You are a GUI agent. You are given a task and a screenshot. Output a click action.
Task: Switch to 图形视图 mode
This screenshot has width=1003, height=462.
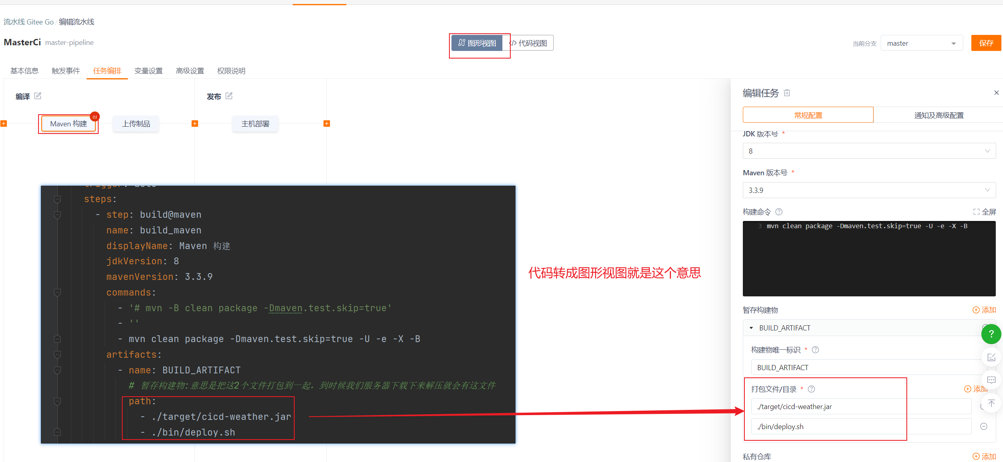click(477, 43)
